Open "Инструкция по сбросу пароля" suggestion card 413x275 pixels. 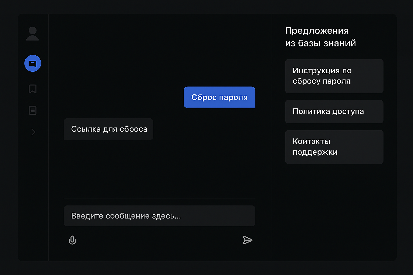click(x=334, y=76)
